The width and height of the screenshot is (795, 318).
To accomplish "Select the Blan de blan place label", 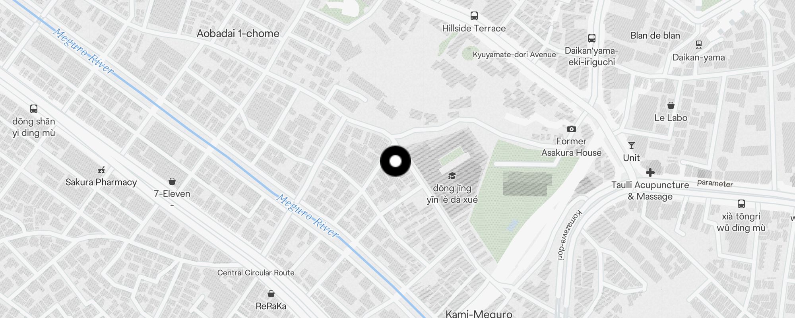I will pyautogui.click(x=655, y=35).
